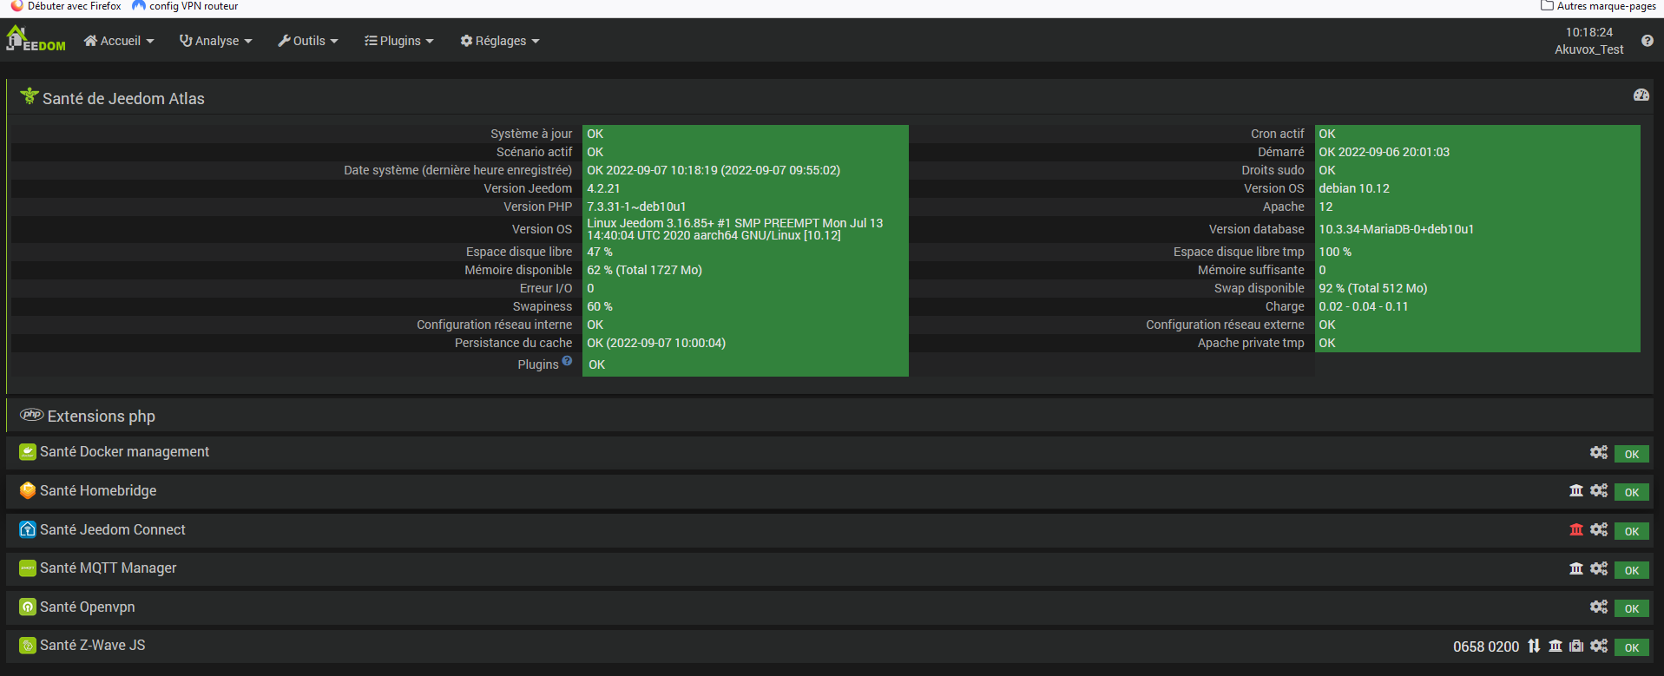This screenshot has height=676, width=1664.
Task: Click the php icon beside Extensions php
Action: (31, 415)
